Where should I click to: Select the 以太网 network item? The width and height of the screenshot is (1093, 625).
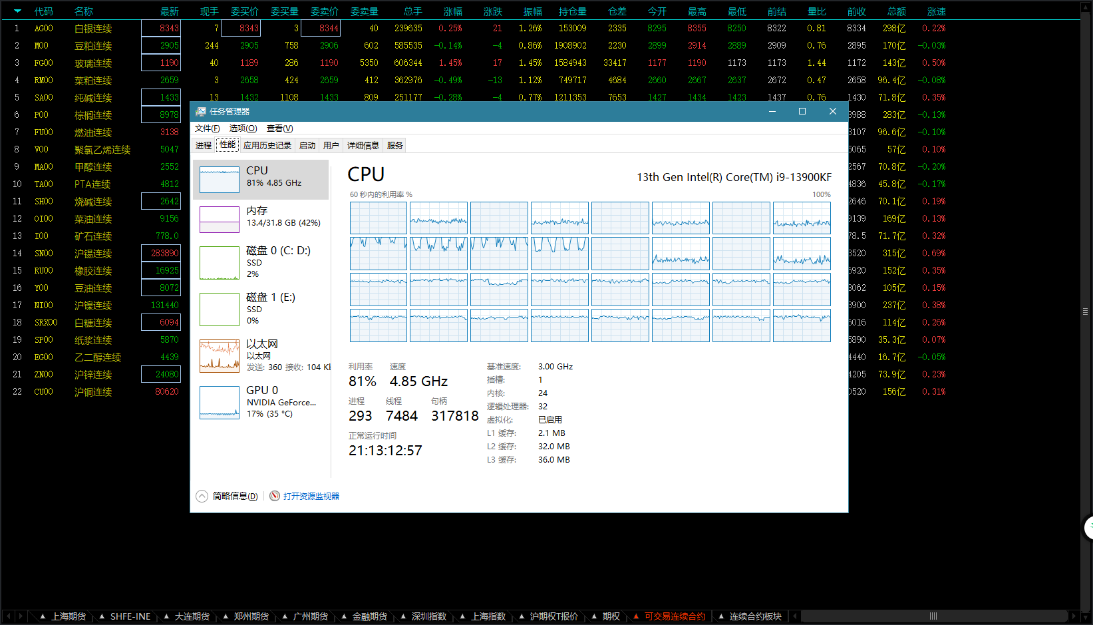point(261,356)
